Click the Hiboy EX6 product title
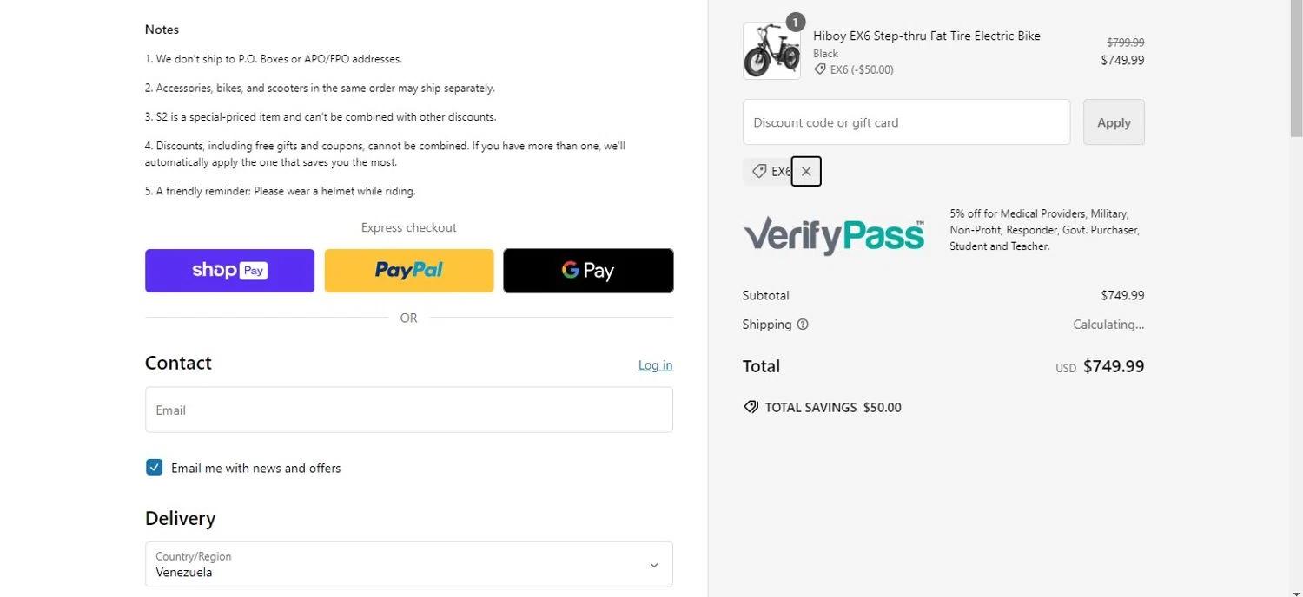This screenshot has width=1303, height=597. [x=926, y=36]
